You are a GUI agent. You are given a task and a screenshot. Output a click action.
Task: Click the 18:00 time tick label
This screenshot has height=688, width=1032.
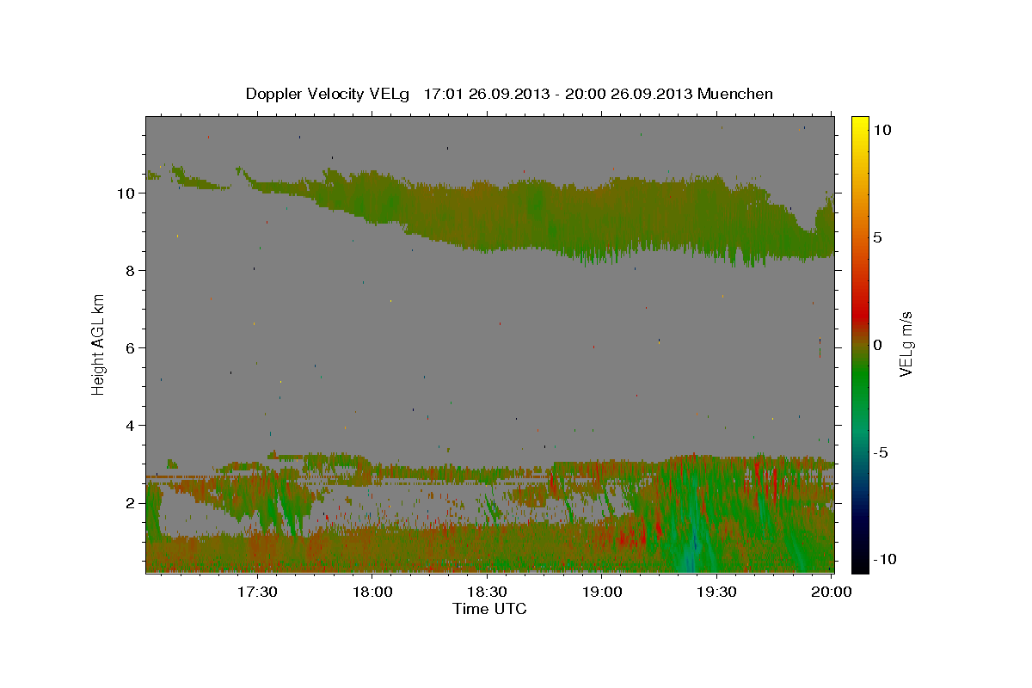(372, 592)
